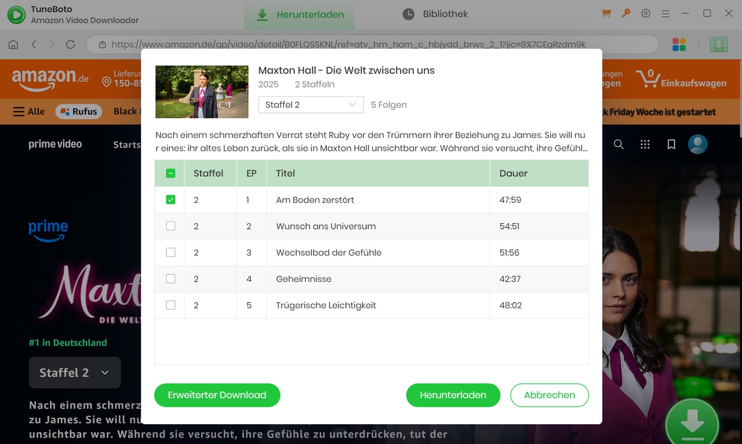
Task: Click the shopping cart icon in the TuneBoto toolbar
Action: tap(605, 13)
